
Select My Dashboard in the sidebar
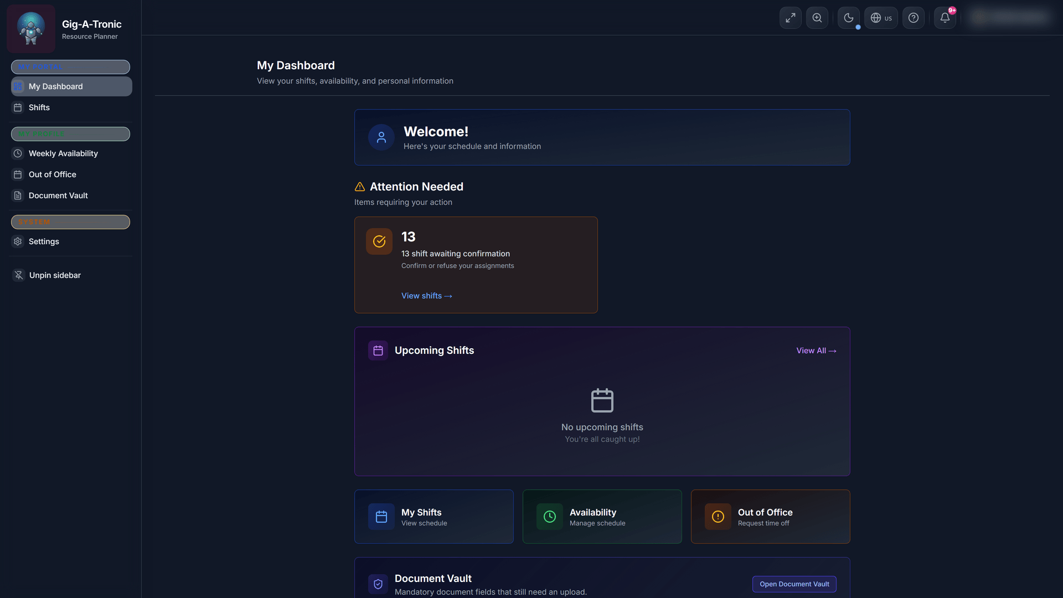(71, 86)
